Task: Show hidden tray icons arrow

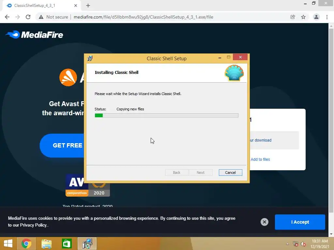Action: pyautogui.click(x=288, y=244)
